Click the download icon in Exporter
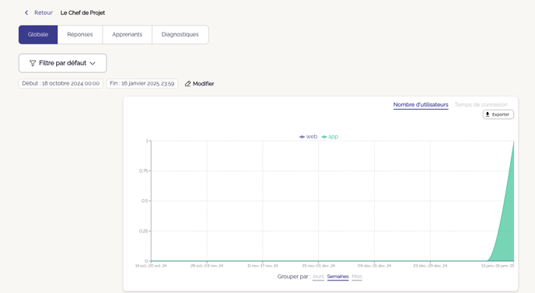This screenshot has width=535, height=293. pyautogui.click(x=488, y=114)
